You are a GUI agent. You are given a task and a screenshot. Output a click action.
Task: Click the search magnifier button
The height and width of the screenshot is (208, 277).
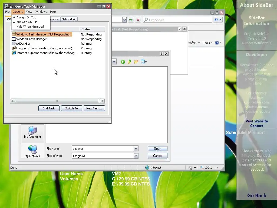216,20
